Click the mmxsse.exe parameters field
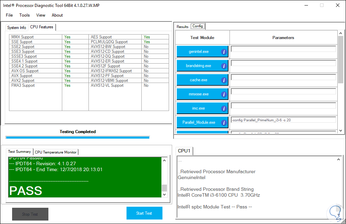This screenshot has width=346, height=224. tap(283, 91)
